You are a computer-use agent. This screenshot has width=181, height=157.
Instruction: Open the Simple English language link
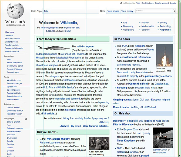pyautogui.click(x=14, y=122)
